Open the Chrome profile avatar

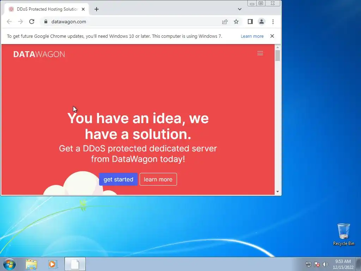tap(262, 22)
